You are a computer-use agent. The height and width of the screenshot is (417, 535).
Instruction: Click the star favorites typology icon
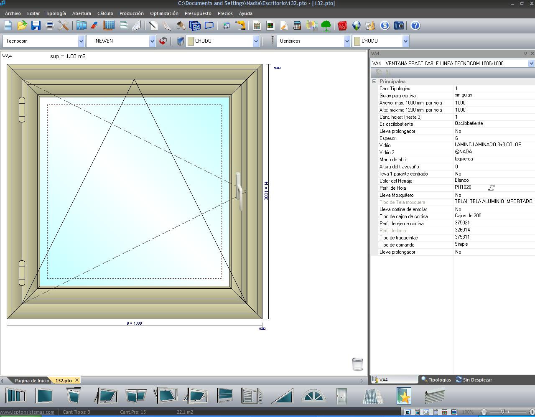[x=404, y=396]
